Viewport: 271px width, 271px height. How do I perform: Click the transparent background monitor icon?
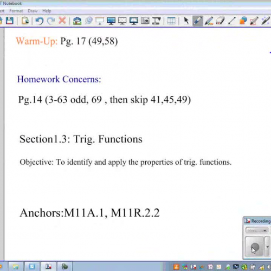122,21
